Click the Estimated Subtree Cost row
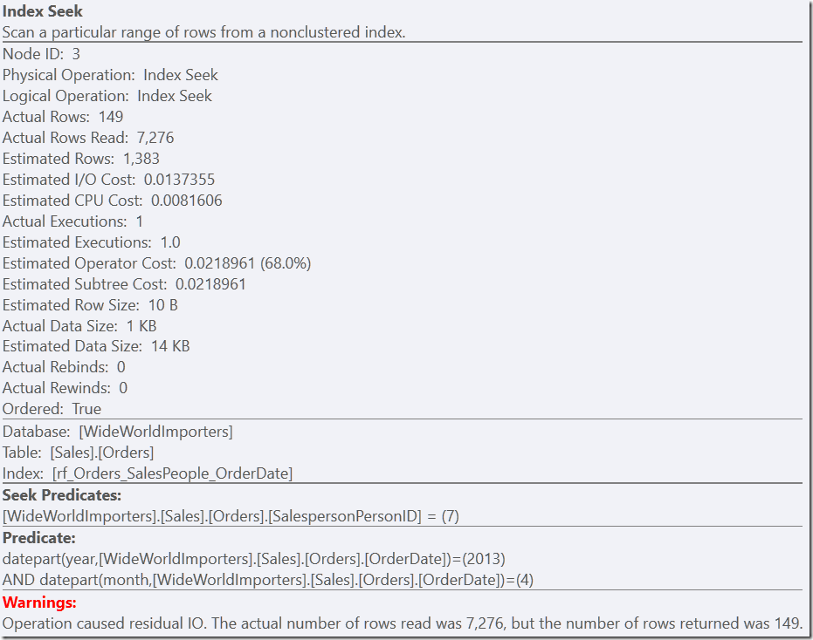The image size is (813, 640). tap(124, 284)
